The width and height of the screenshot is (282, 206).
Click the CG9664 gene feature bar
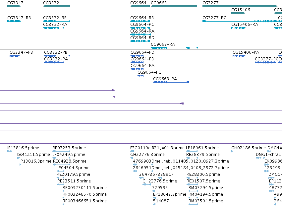coord(140,6)
